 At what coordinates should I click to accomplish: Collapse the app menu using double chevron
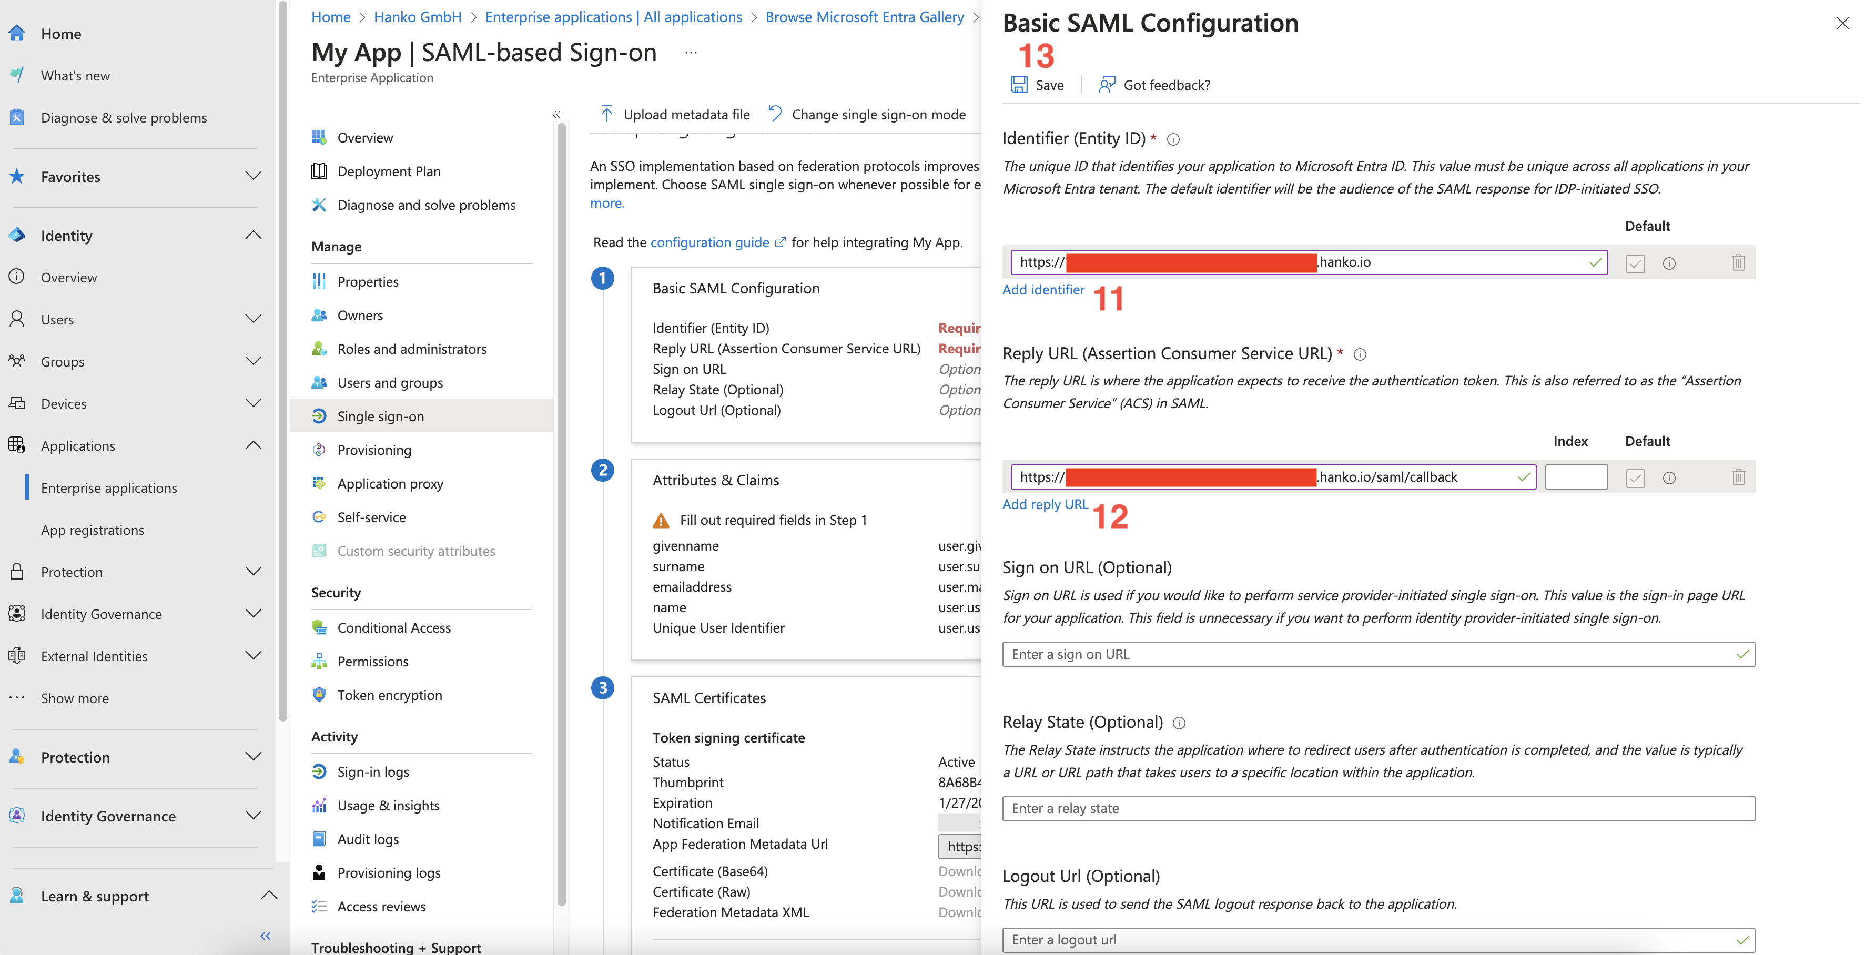point(556,115)
